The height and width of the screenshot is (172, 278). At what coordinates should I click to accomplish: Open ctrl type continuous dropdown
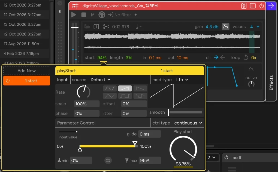coord(188,123)
